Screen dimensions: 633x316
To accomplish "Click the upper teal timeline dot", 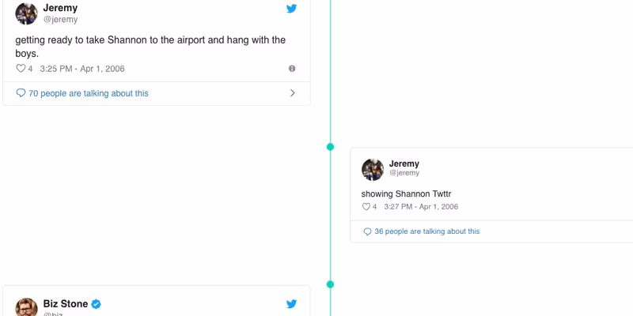I will 331,147.
